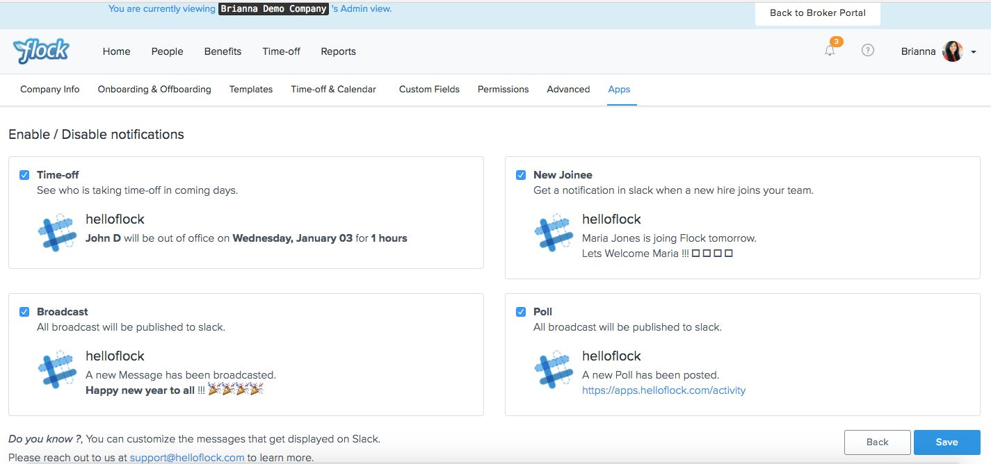Image resolution: width=991 pixels, height=464 pixels.
Task: Click Brianna's profile avatar
Action: pos(953,51)
